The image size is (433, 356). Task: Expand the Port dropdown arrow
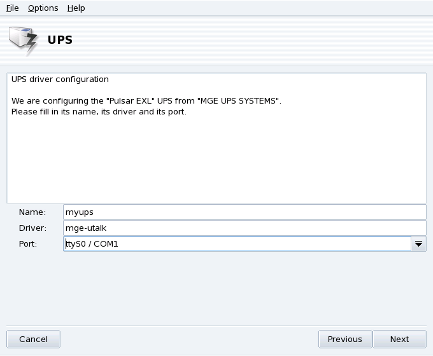pos(418,244)
